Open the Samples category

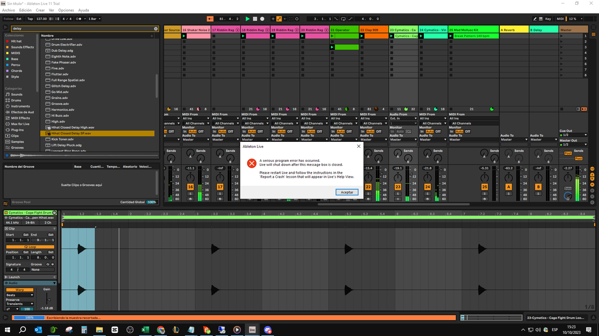[17, 141]
